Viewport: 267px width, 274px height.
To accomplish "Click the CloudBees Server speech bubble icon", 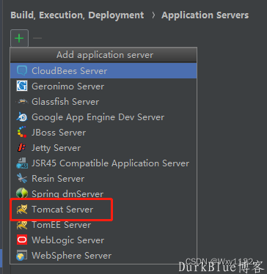I will pyautogui.click(x=22, y=71).
